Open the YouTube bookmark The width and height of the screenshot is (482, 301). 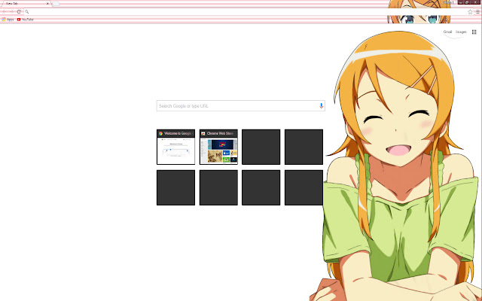pos(25,20)
